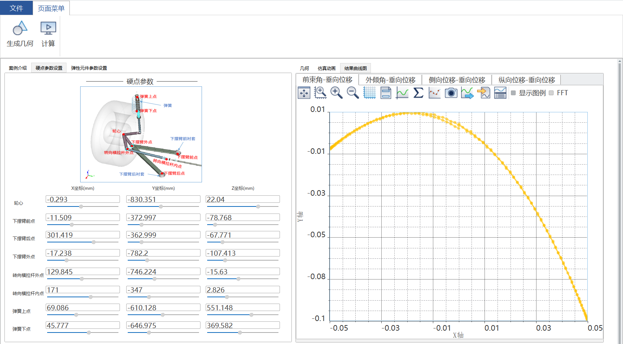Click the yellow toe angle curve plot

coord(459,216)
